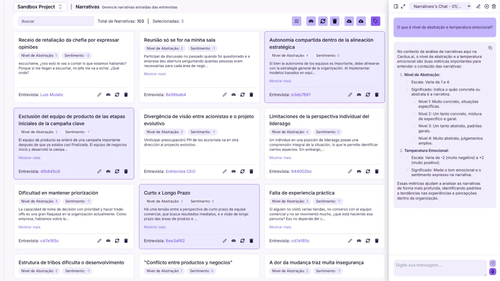The width and height of the screenshot is (500, 281).
Task: Toggle the tag filter button in toolbar
Action: pyautogui.click(x=375, y=21)
